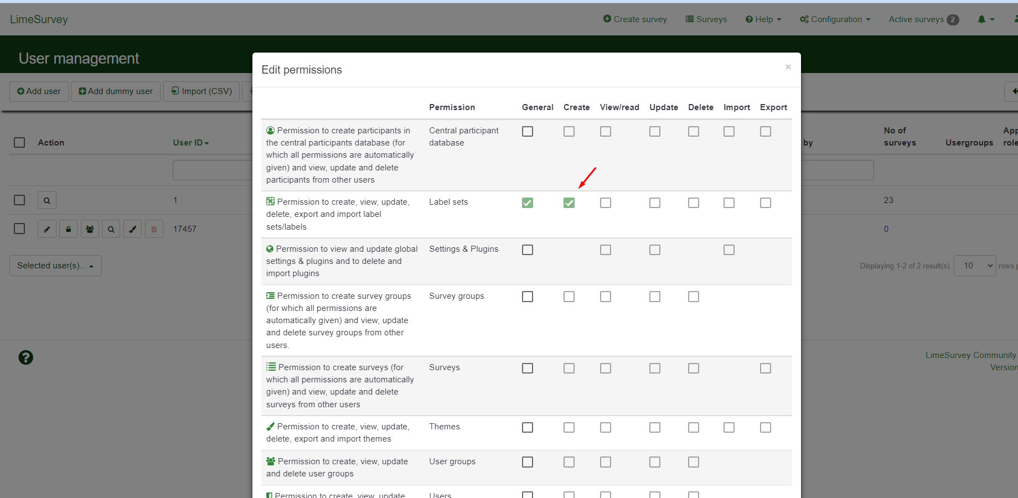Click the pencil edit icon for user 17457

click(x=47, y=229)
